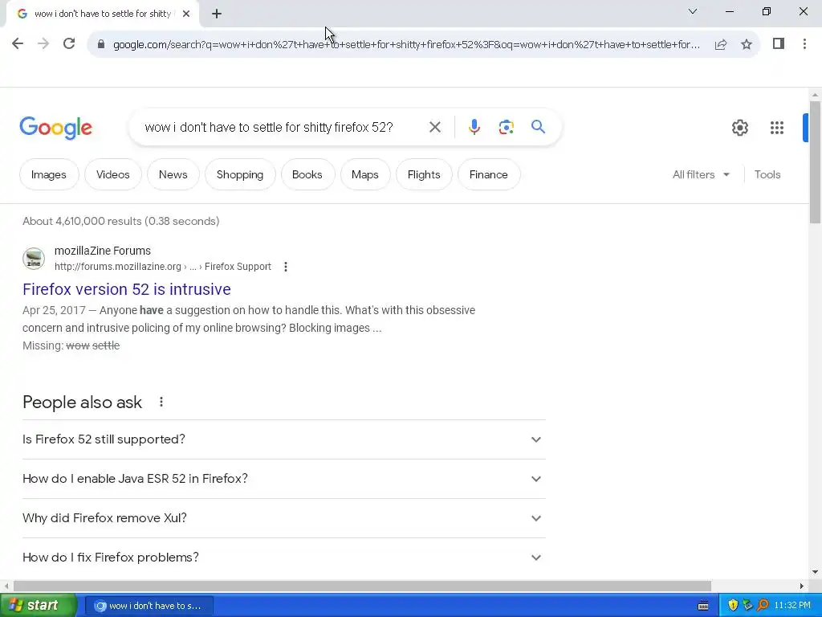Click the vertical scrollbar thumb
This screenshot has height=617, width=822.
tap(815, 162)
